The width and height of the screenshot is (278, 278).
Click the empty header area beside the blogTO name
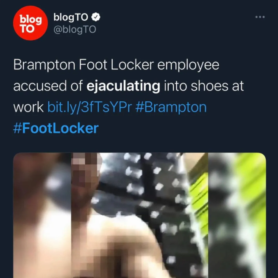177,23
